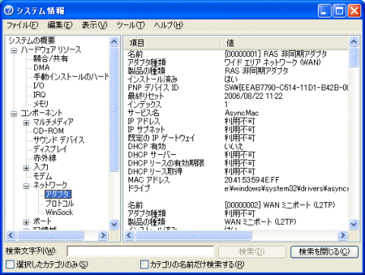Expand the ポート tree node
The height and width of the screenshot is (275, 365).
[26, 222]
